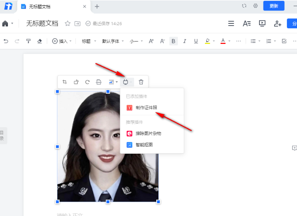Image resolution: width=297 pixels, height=216 pixels.
Task: Open the 插入 insert menu
Action: pos(62,41)
